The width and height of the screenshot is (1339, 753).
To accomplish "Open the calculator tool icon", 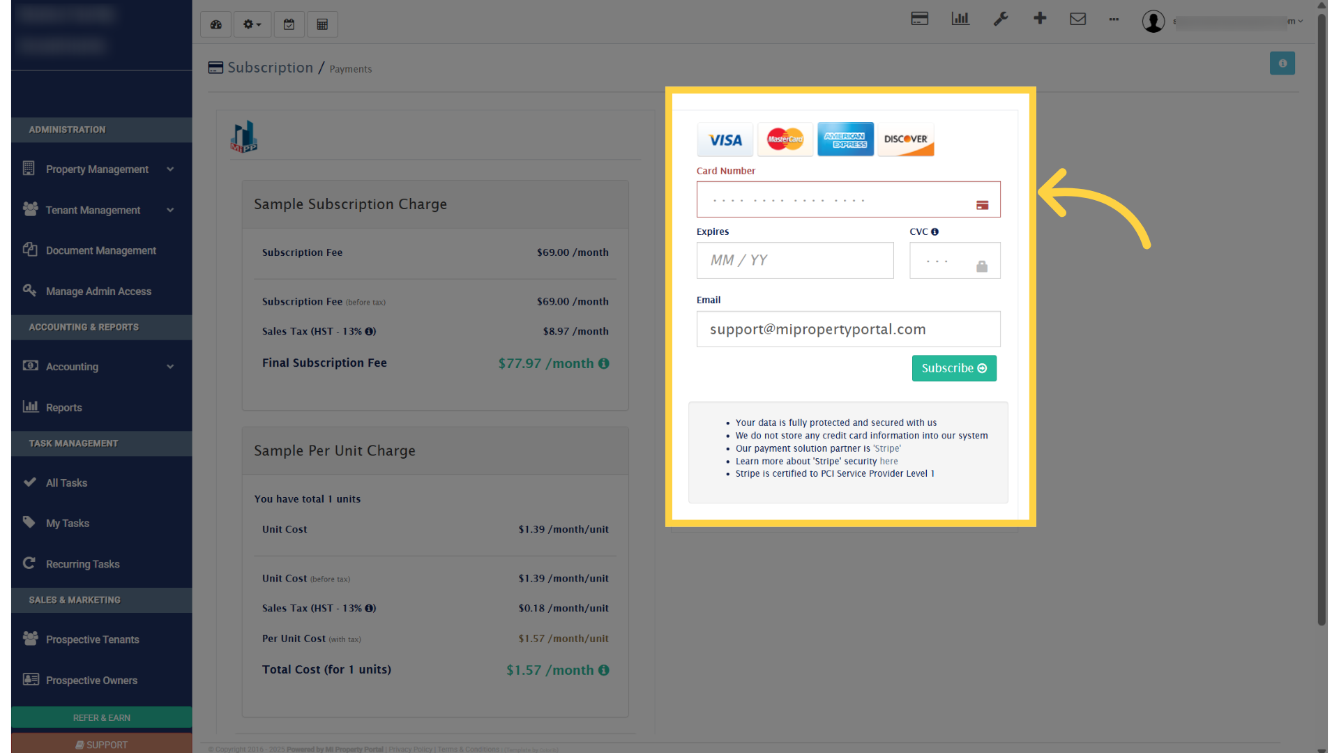I will point(322,24).
